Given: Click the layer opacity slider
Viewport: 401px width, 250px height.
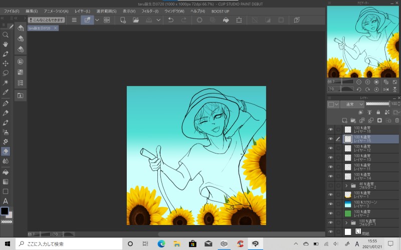Looking at the screenshot, I should pos(377,104).
